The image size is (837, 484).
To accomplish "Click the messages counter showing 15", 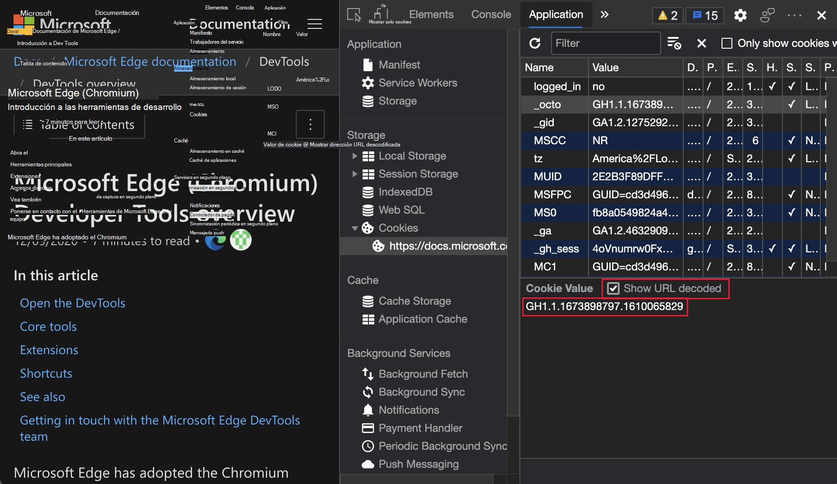I will (705, 15).
